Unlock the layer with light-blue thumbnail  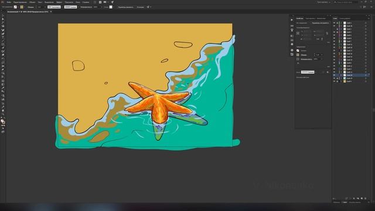337,79
